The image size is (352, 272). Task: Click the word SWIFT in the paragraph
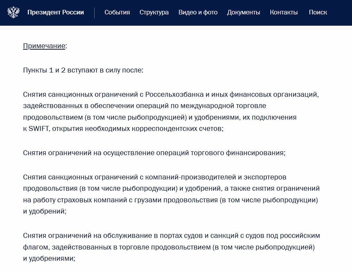[x=38, y=129]
